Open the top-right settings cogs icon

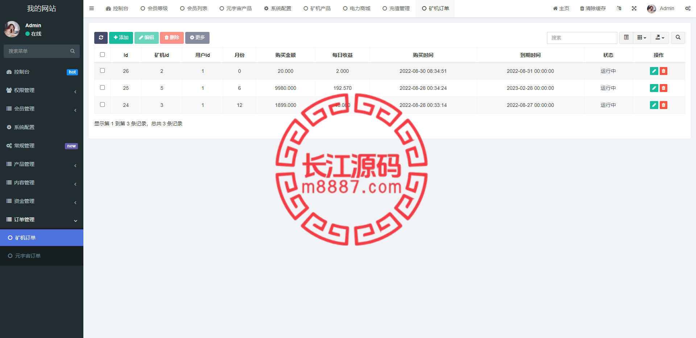688,8
